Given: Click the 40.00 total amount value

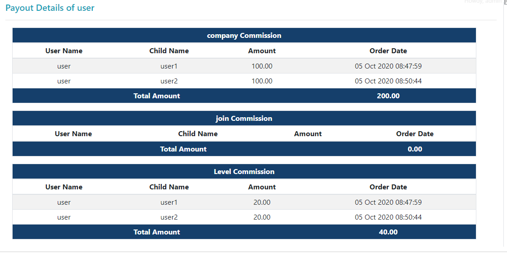Looking at the screenshot, I should click(388, 232).
